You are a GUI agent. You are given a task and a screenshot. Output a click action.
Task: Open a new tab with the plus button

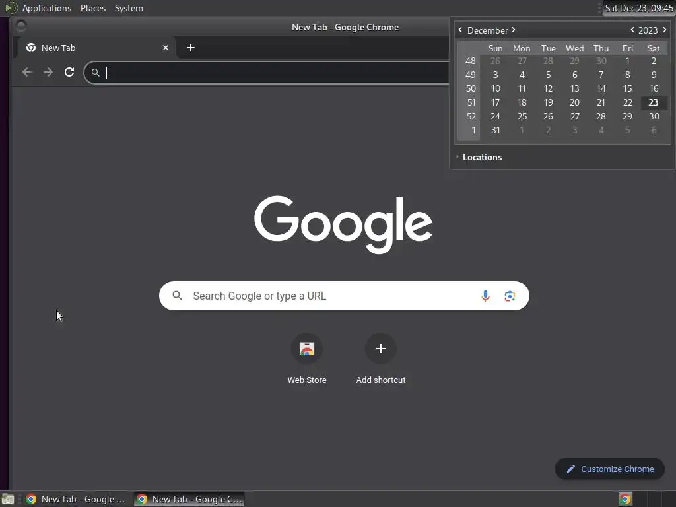pos(191,48)
